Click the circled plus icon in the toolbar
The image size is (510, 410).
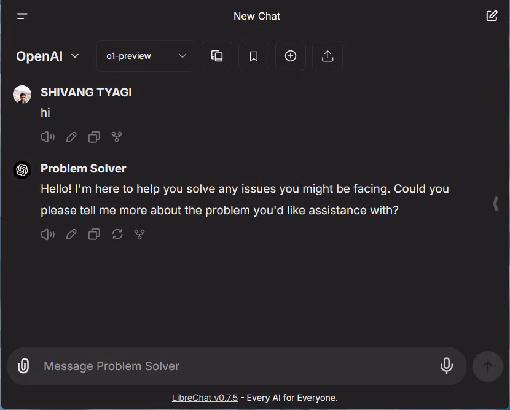(291, 56)
